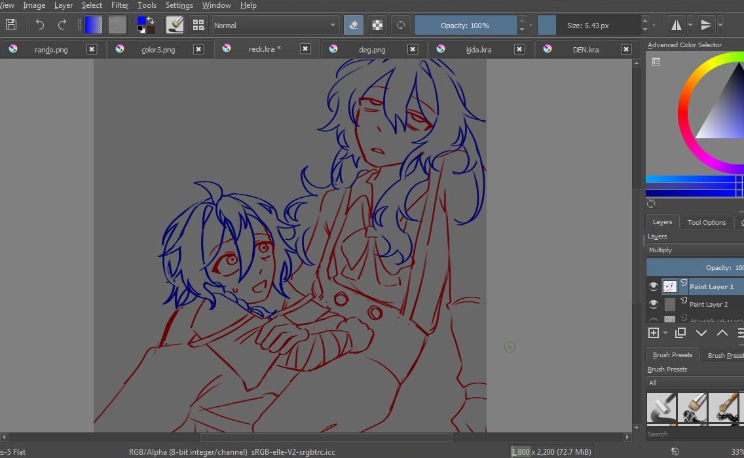744x458 pixels.
Task: Hide Paint Layer 1 with its eye icon
Action: tap(653, 286)
